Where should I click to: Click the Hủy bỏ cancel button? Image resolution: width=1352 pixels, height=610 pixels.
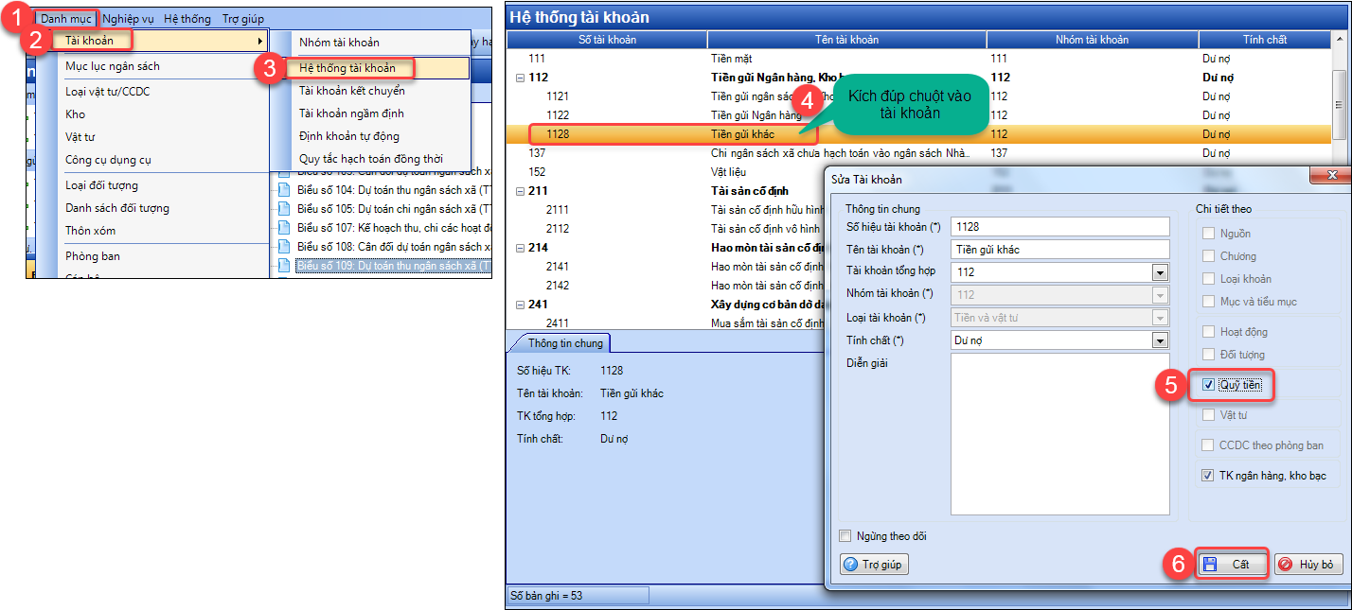(1308, 565)
